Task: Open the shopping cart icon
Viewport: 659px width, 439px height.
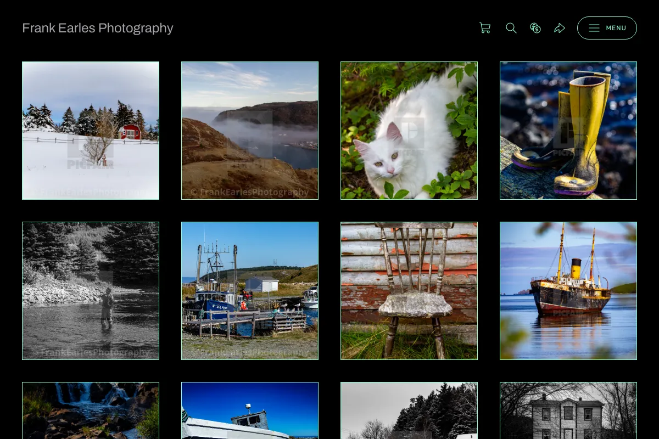Action: pos(485,28)
